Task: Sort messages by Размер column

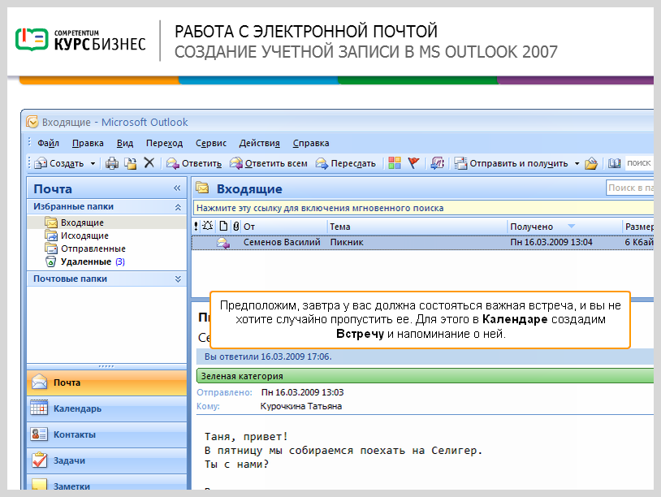Action: (x=638, y=227)
